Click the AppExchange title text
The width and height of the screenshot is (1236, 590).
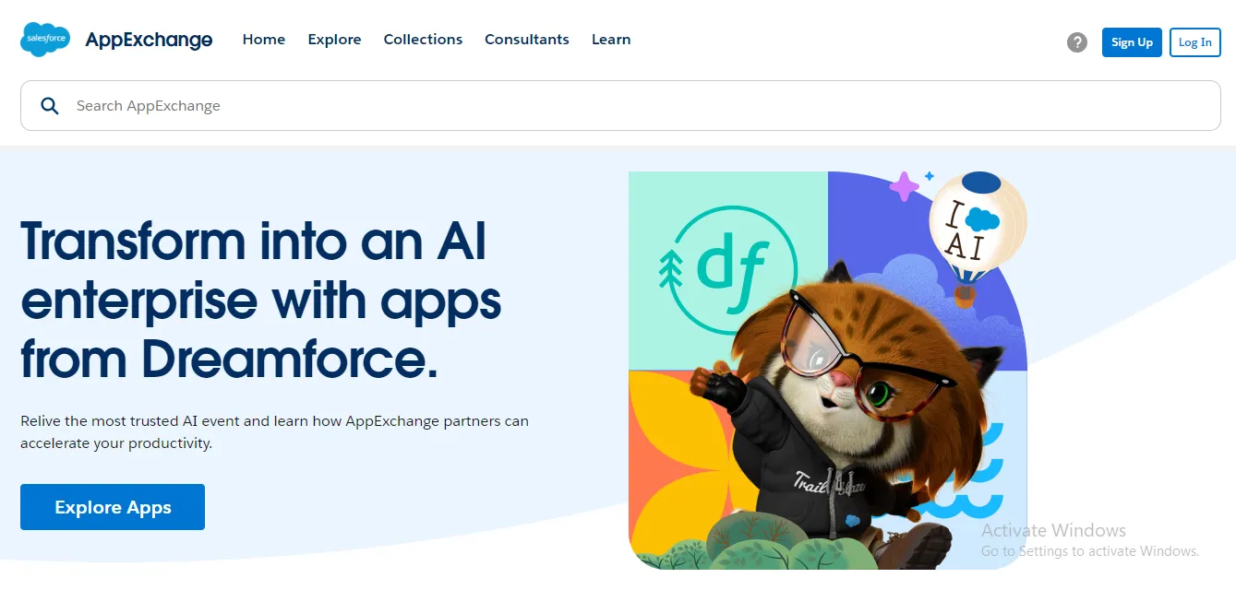[149, 40]
